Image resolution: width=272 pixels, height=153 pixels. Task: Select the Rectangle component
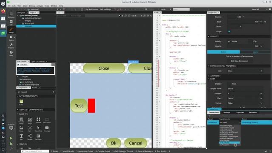point(47,129)
